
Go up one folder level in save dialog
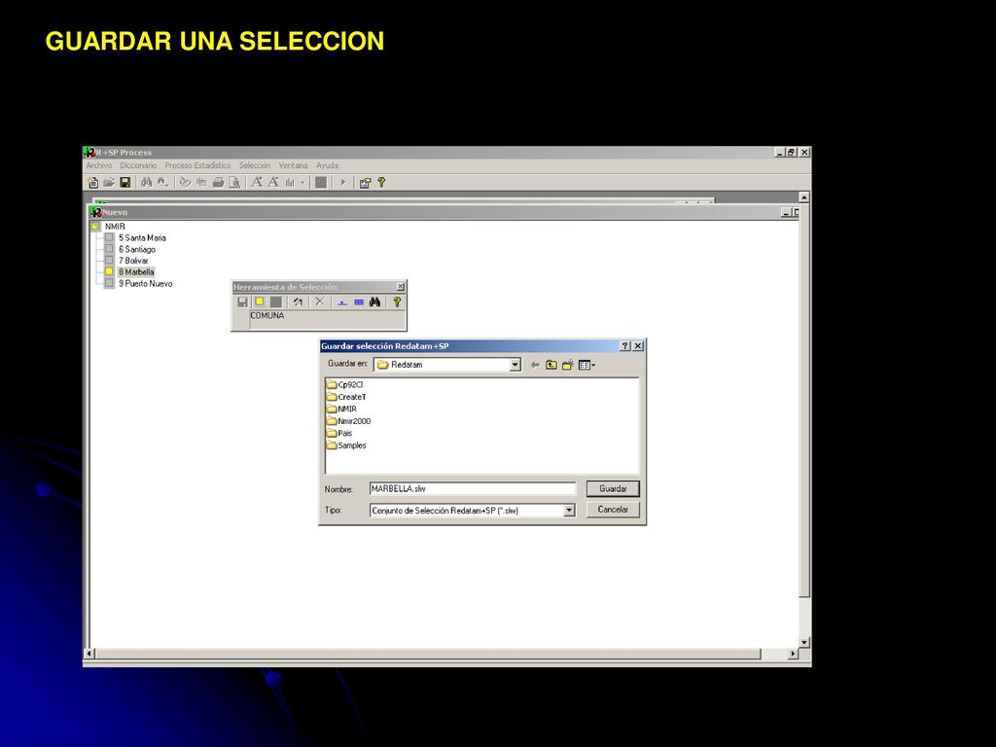point(551,366)
